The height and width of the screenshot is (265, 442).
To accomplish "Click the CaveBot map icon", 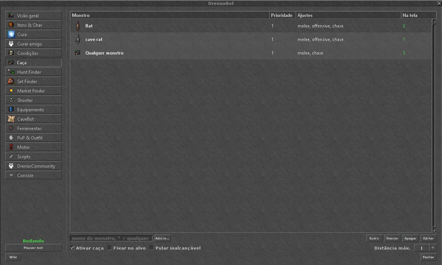I will pyautogui.click(x=11, y=119).
